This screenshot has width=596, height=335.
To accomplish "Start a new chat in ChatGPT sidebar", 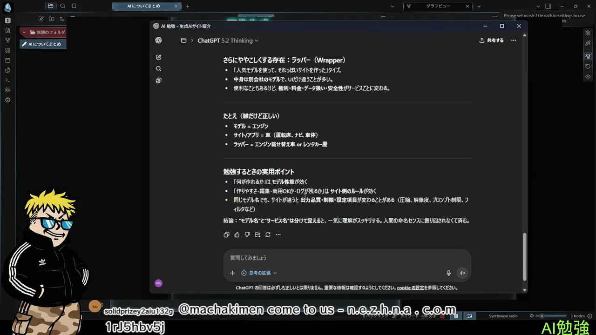I will coord(158,57).
